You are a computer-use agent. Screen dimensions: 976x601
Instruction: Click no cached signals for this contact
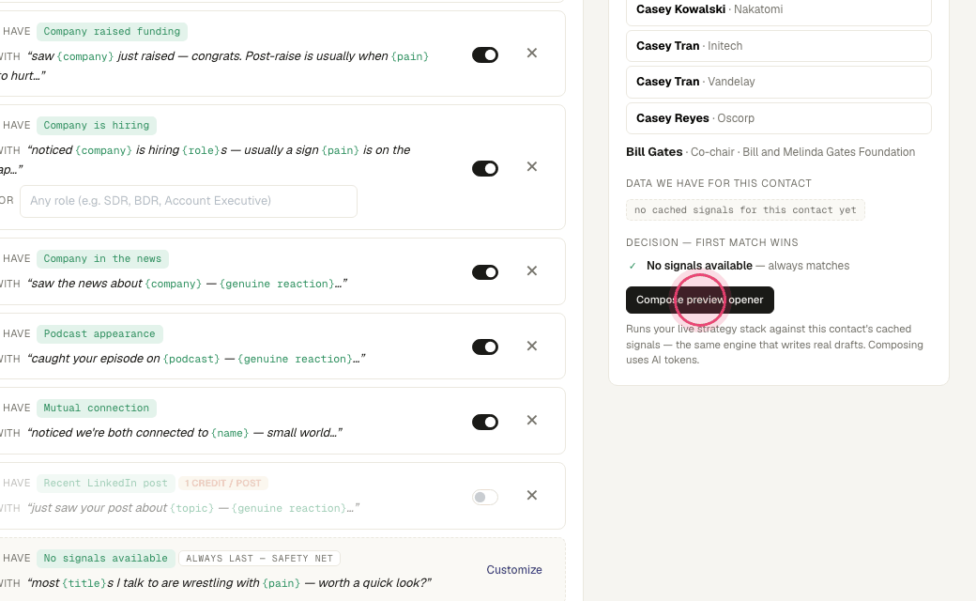pos(745,210)
